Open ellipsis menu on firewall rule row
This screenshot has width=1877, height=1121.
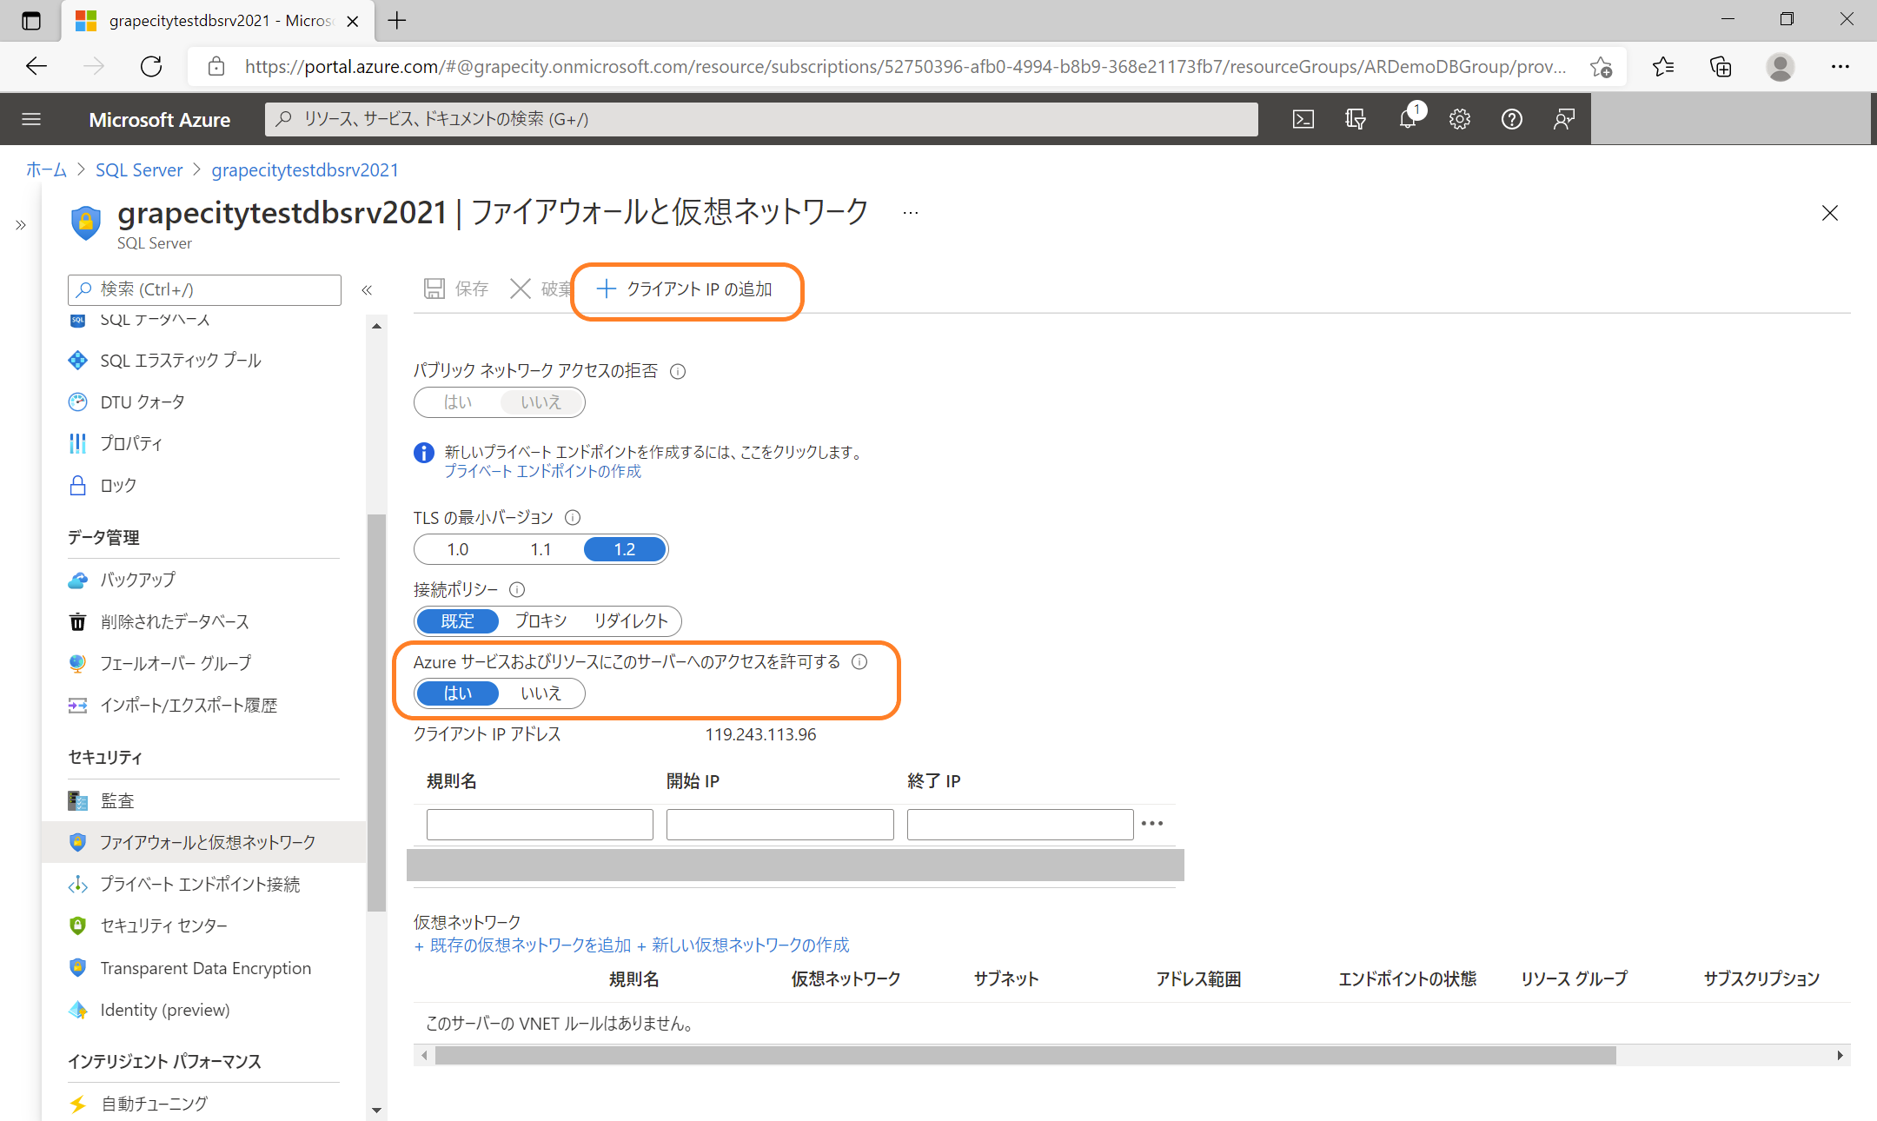1152,823
